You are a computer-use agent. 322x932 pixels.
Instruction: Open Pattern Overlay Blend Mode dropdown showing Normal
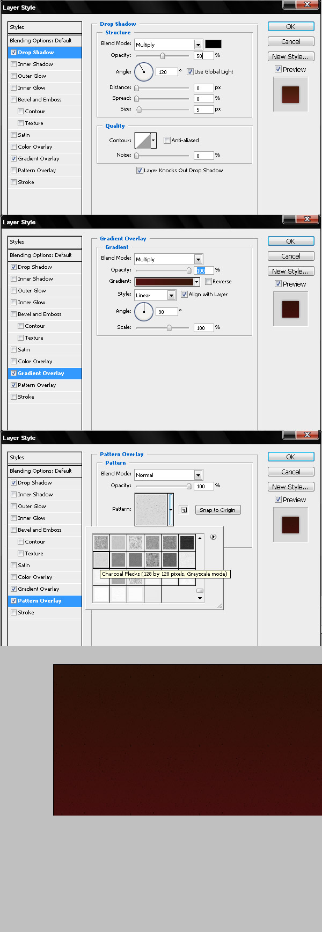(x=168, y=475)
